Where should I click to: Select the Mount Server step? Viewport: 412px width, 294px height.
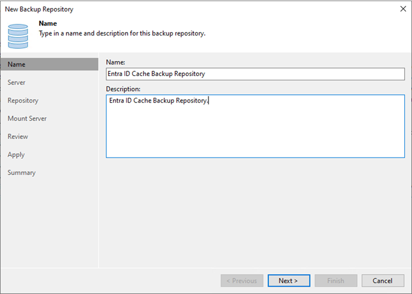[x=27, y=118]
